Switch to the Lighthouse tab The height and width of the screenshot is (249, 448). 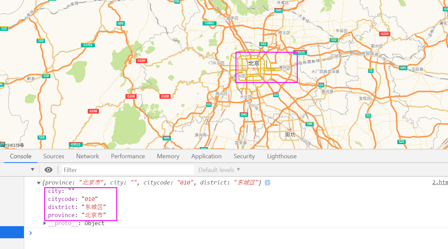(282, 156)
